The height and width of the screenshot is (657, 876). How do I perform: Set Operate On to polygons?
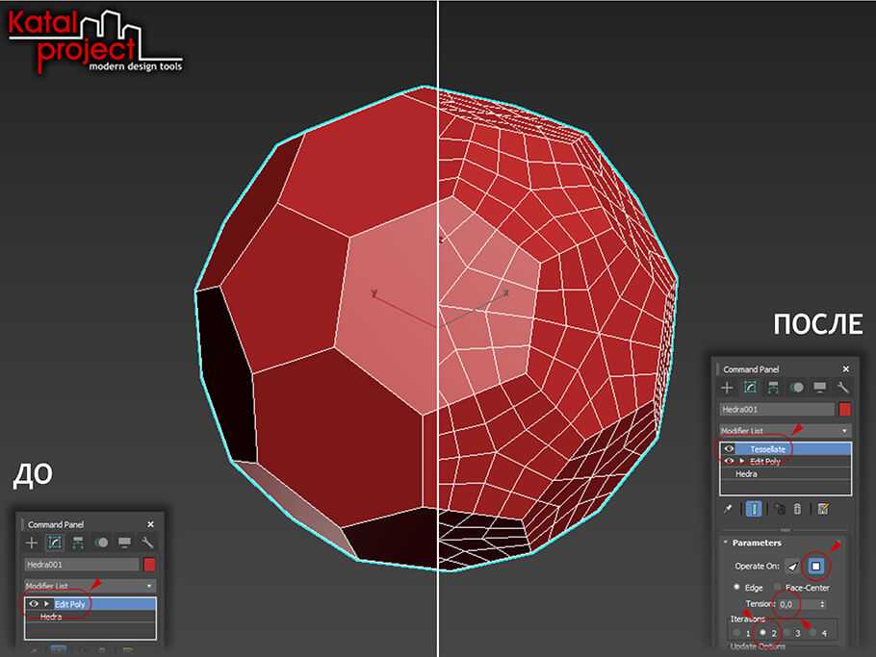tap(815, 567)
